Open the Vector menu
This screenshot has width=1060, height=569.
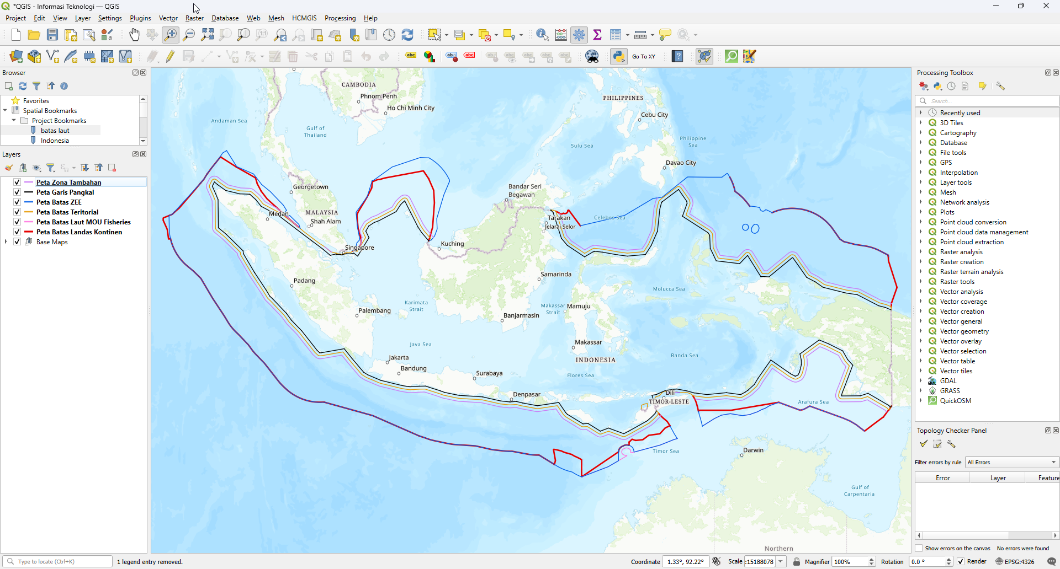(168, 18)
